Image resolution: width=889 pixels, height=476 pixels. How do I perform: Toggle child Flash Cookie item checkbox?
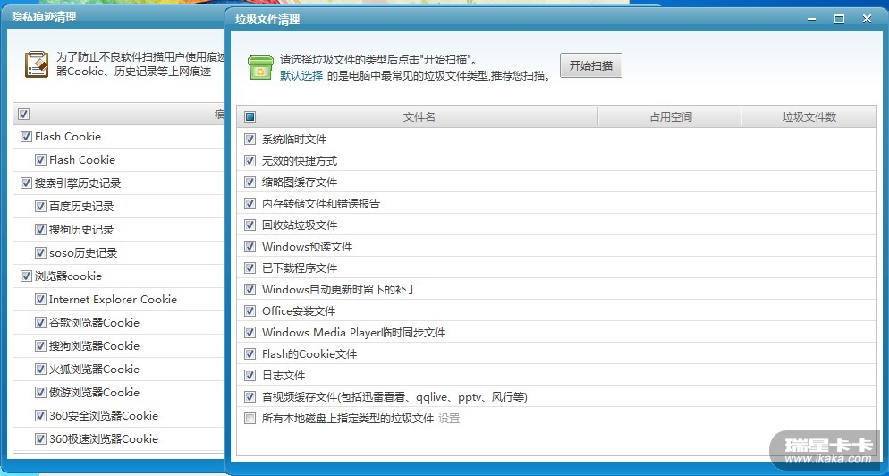pos(40,160)
